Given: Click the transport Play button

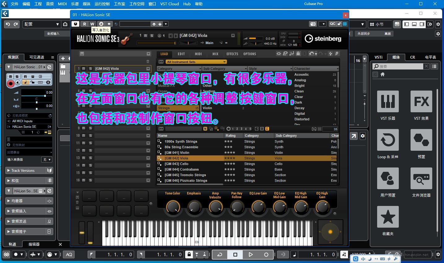Looking at the screenshot, I should click(250, 255).
